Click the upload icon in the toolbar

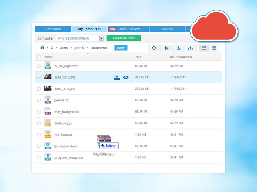(178, 48)
